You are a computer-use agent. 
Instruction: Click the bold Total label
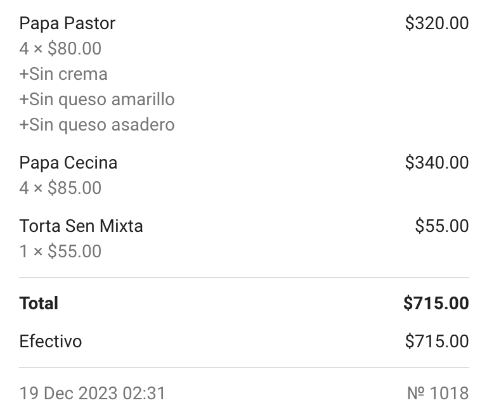coord(39,304)
